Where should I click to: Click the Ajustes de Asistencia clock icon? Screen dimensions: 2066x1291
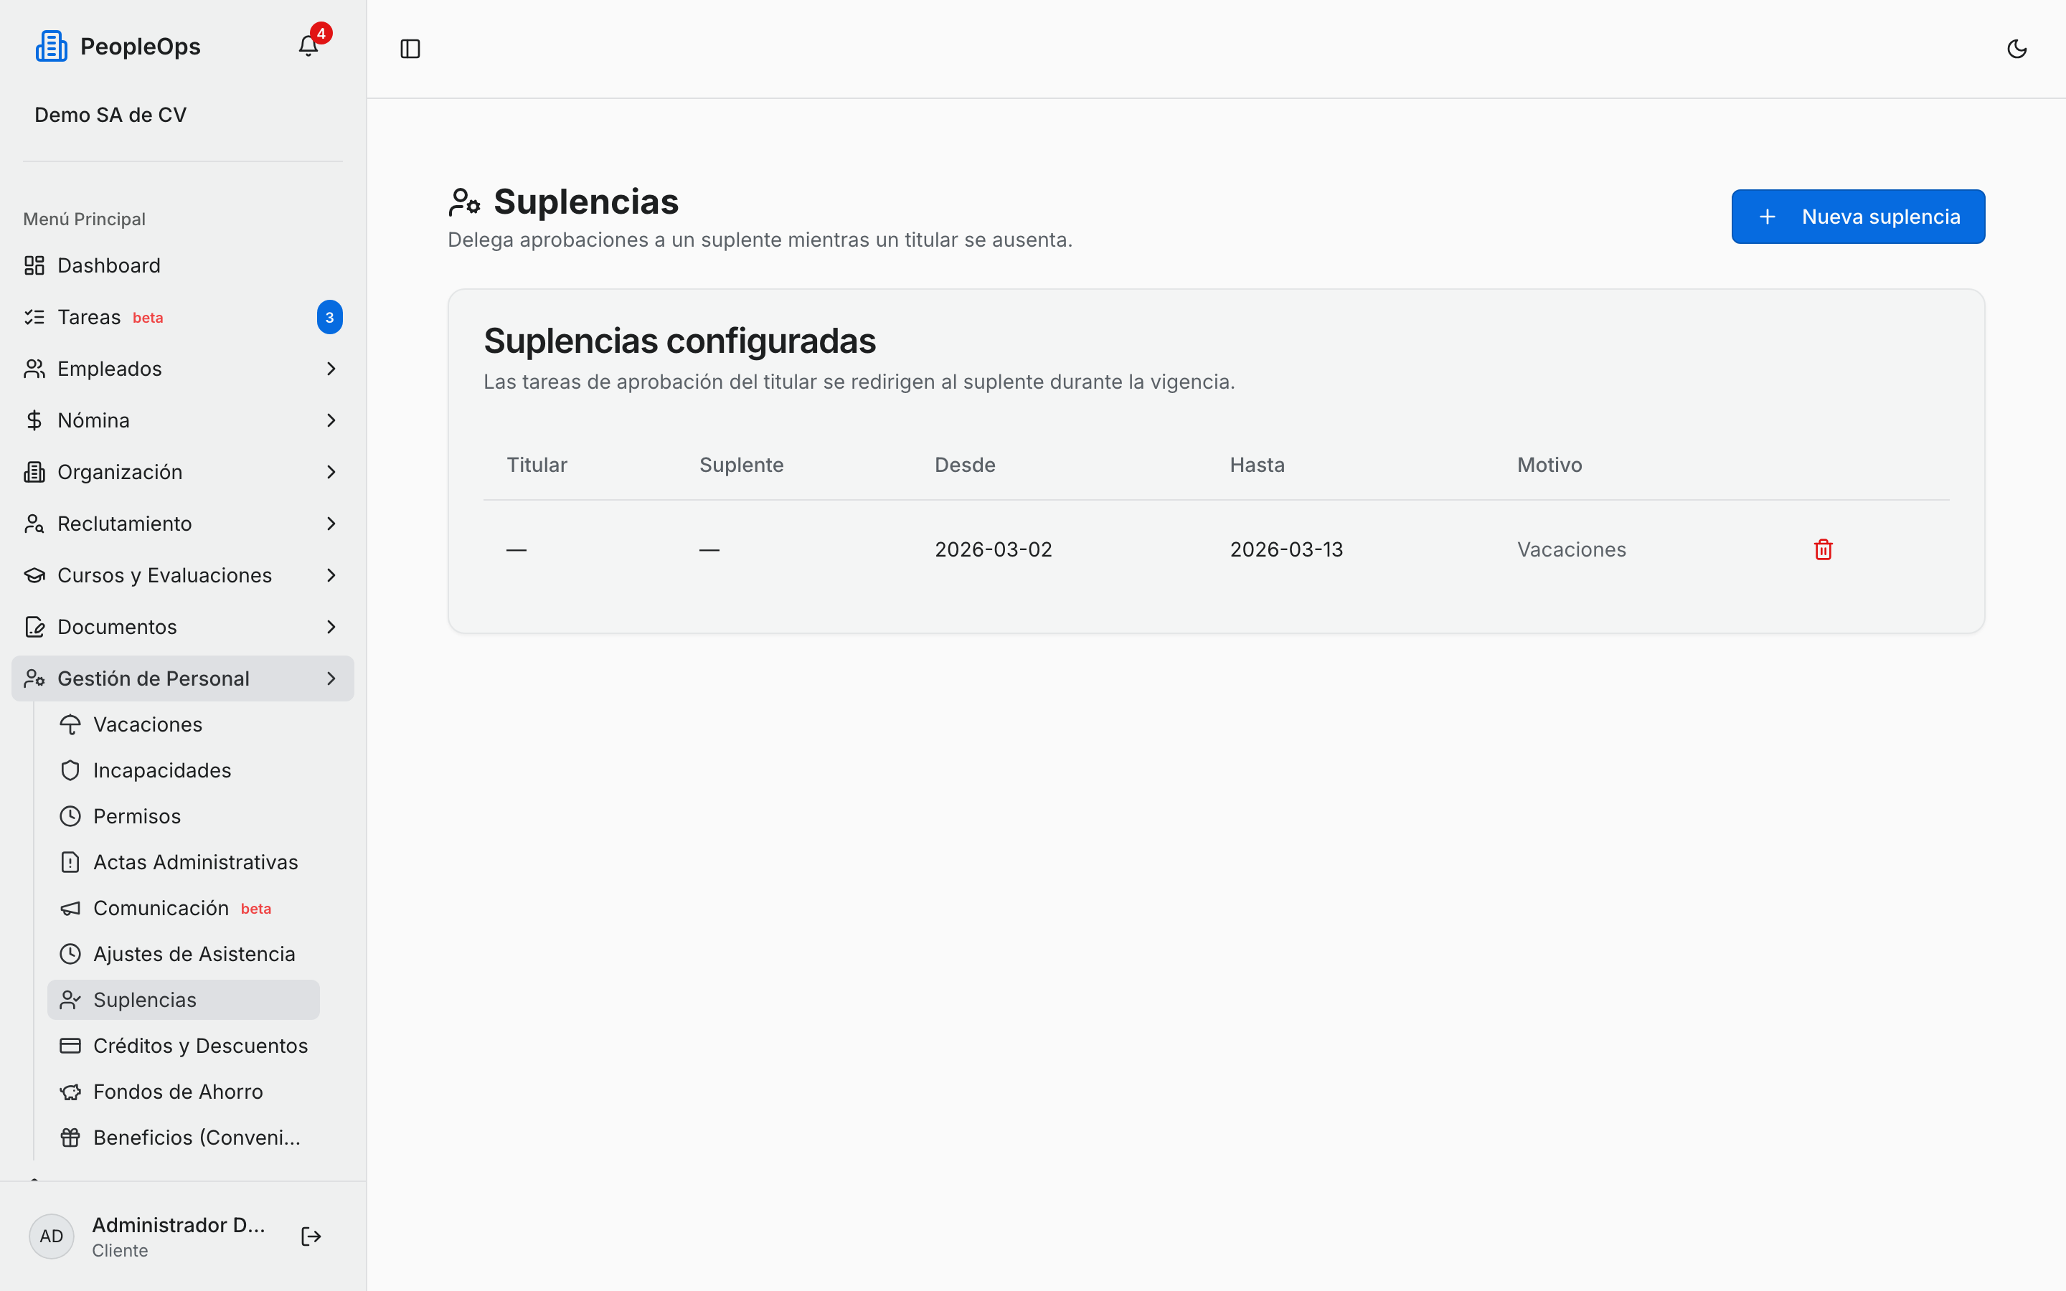coord(70,954)
